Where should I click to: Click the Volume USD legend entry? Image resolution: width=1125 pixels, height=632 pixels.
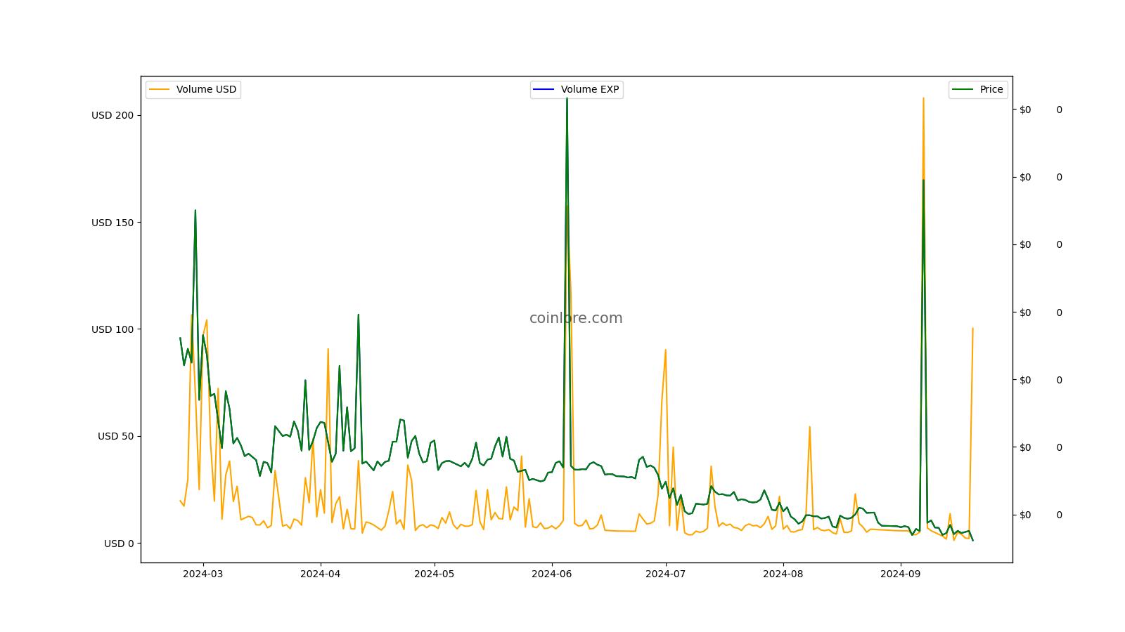[x=193, y=89]
